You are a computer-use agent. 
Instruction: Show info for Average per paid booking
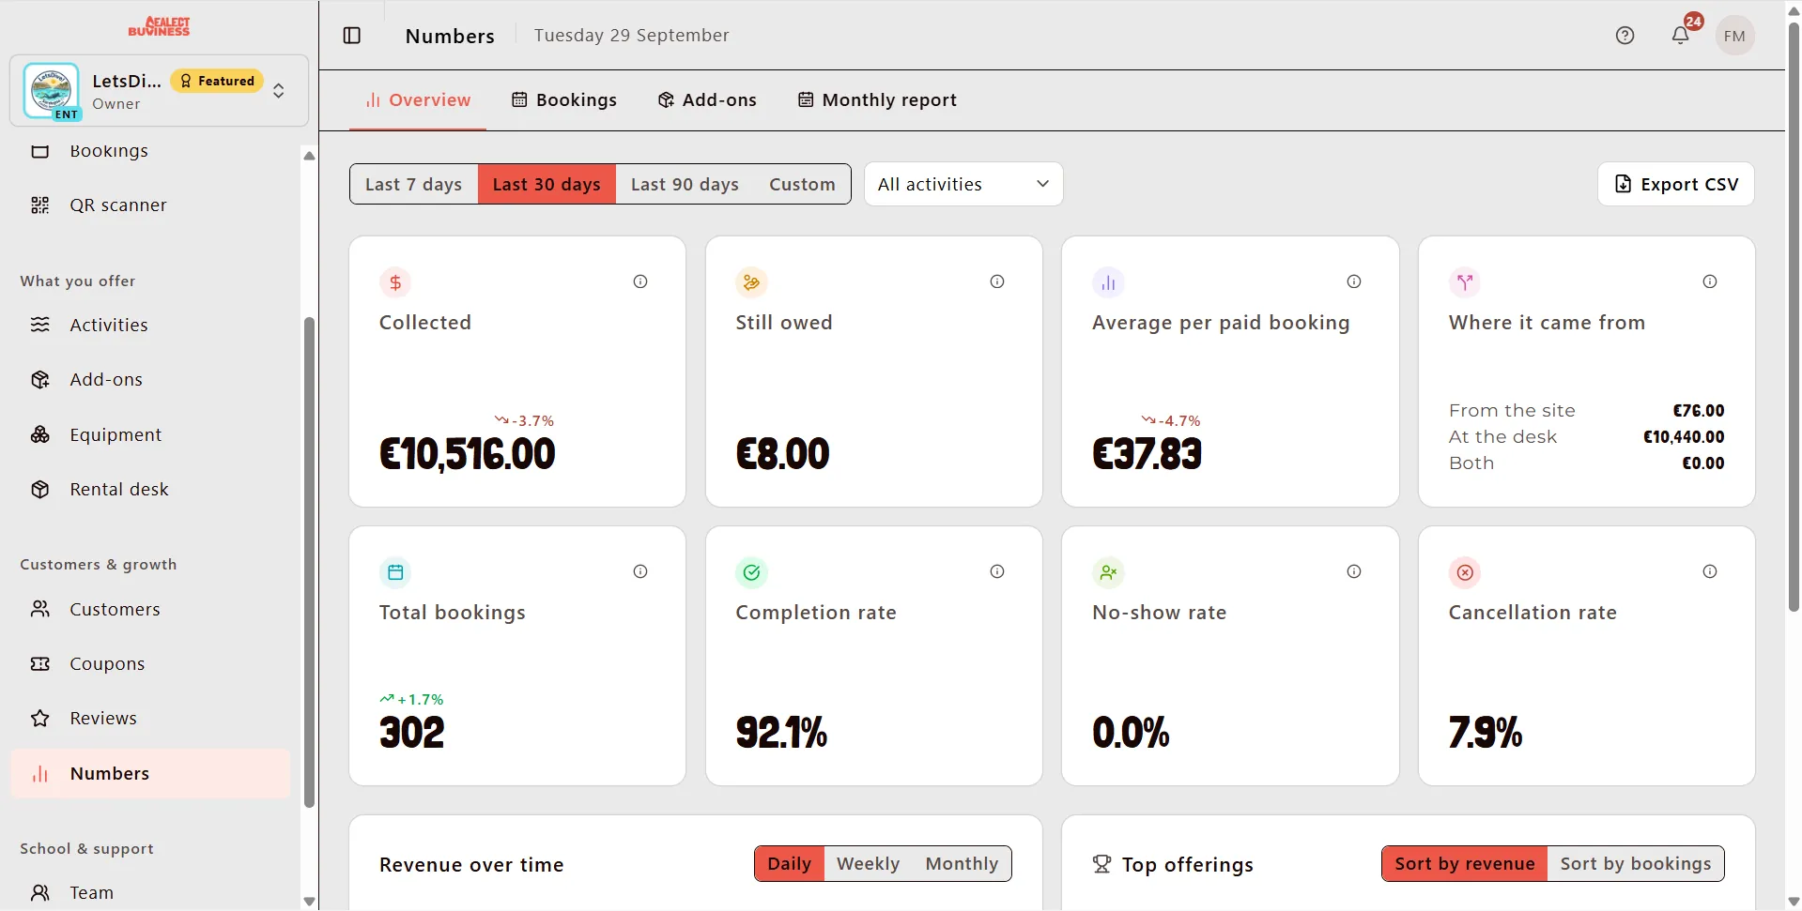pyautogui.click(x=1354, y=281)
